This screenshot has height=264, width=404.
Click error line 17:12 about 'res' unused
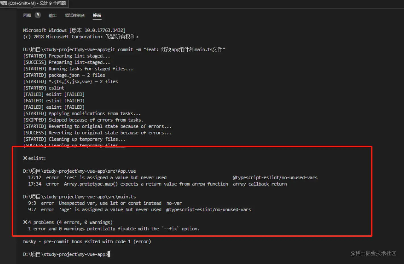[173, 178]
